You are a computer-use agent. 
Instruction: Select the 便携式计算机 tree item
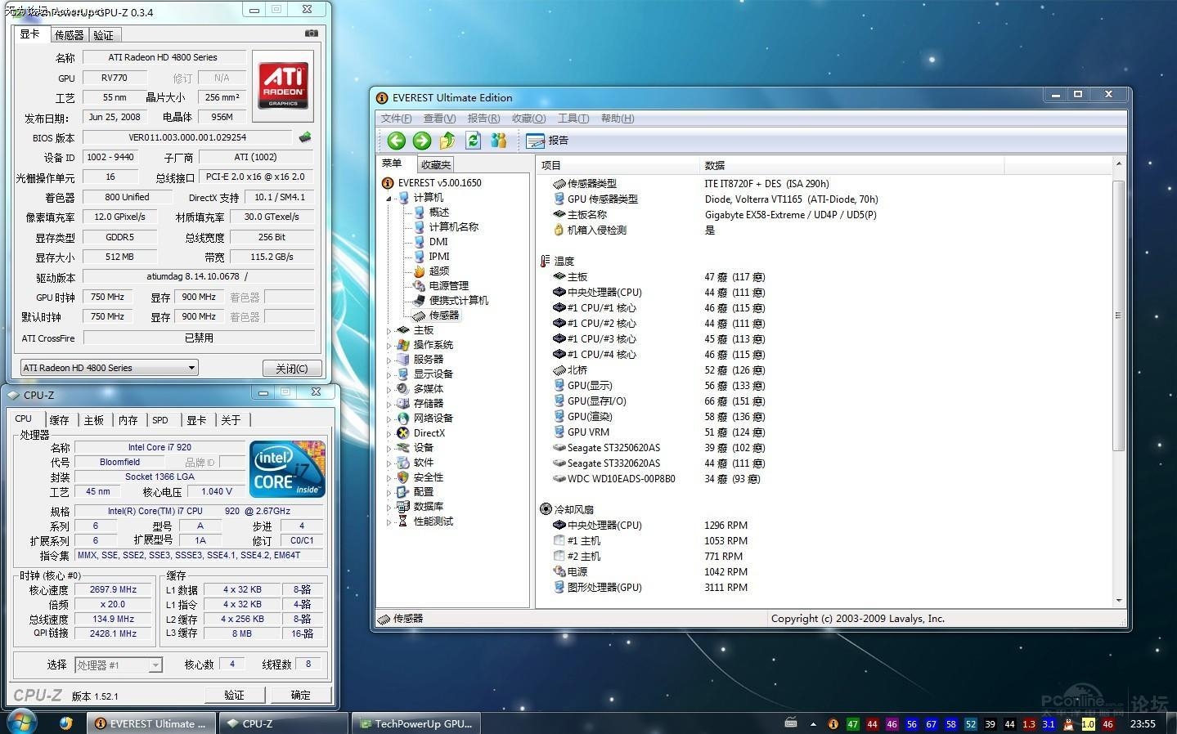(451, 301)
